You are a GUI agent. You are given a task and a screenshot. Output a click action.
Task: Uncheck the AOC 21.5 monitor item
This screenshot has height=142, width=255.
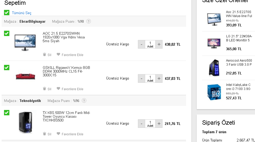point(7,33)
